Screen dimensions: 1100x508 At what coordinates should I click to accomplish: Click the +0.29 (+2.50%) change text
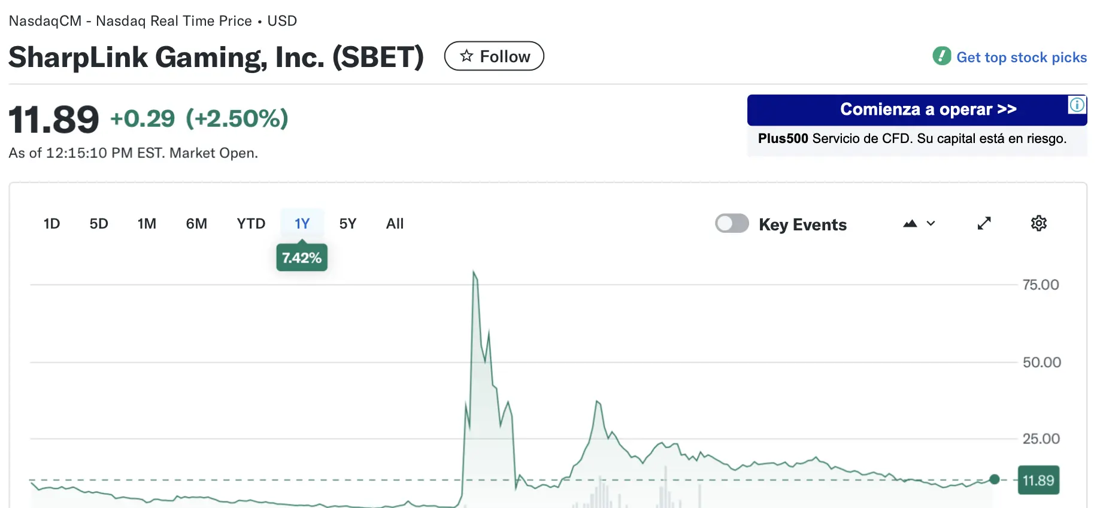pyautogui.click(x=199, y=118)
